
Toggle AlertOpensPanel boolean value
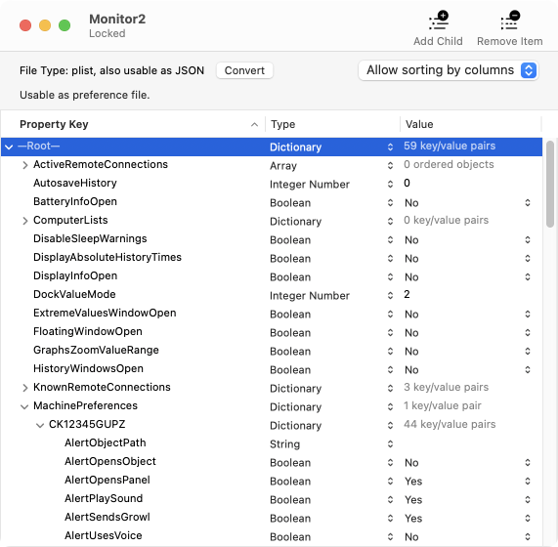528,481
